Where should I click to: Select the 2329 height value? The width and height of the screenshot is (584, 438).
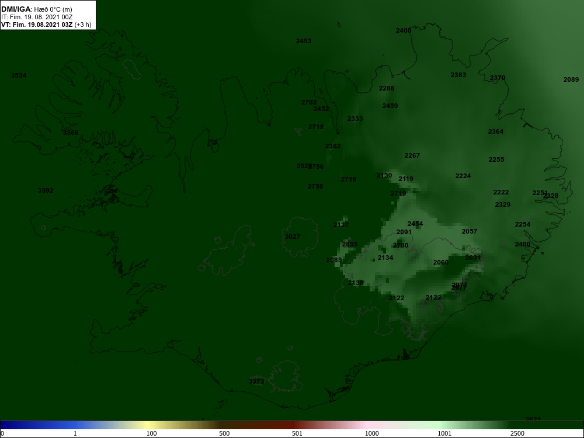pyautogui.click(x=502, y=205)
